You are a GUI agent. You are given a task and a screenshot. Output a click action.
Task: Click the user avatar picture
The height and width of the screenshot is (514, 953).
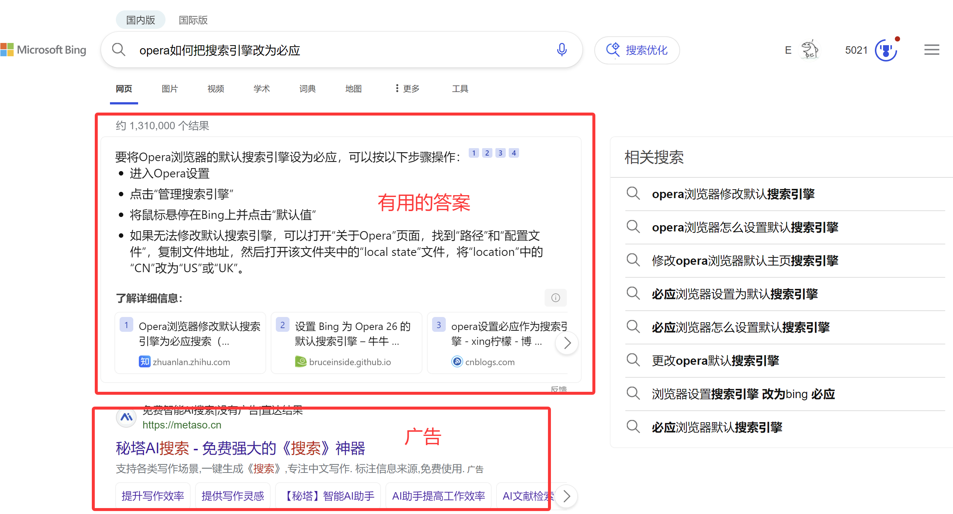[809, 50]
